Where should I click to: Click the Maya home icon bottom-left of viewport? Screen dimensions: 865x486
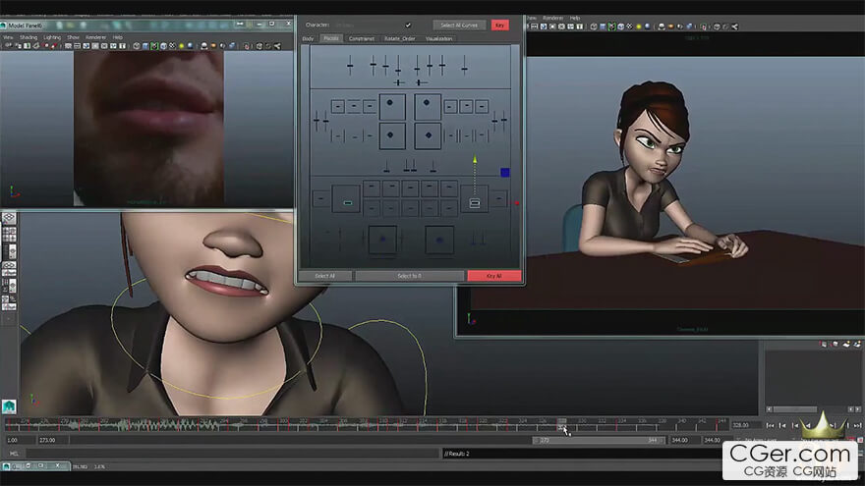click(9, 406)
